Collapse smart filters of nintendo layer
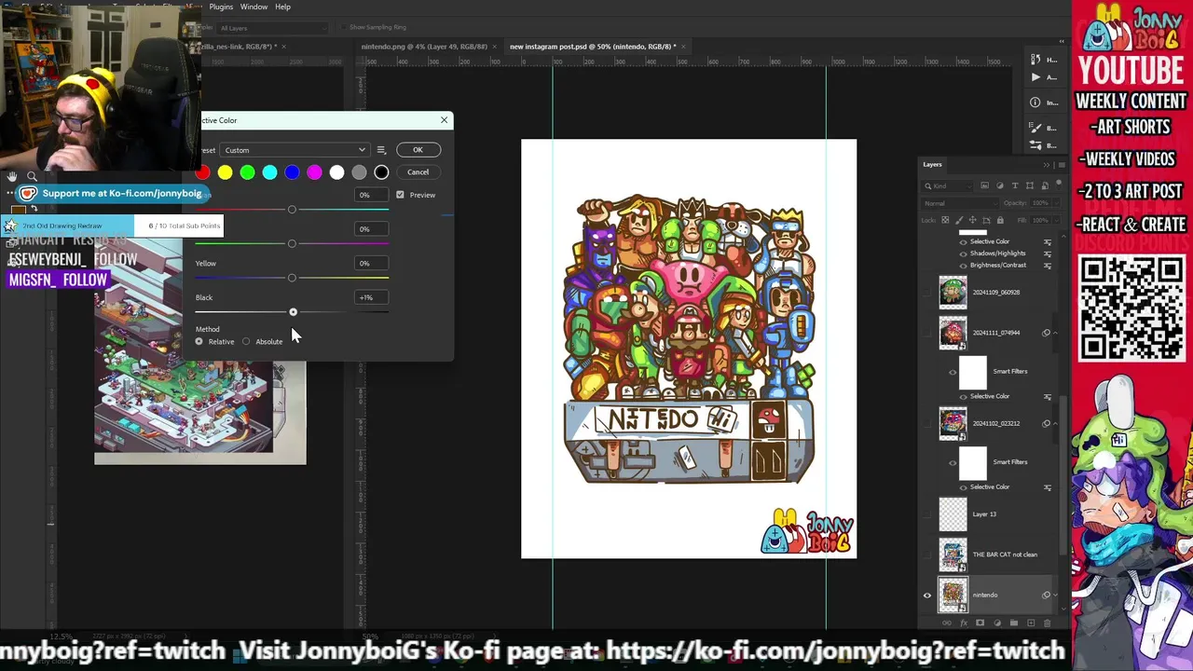1193x671 pixels. 1055,595
